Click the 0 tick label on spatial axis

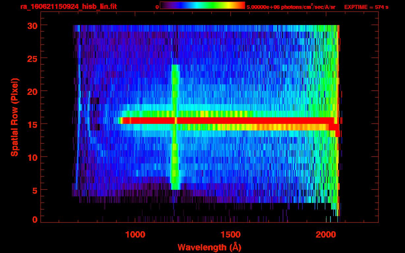click(34, 219)
